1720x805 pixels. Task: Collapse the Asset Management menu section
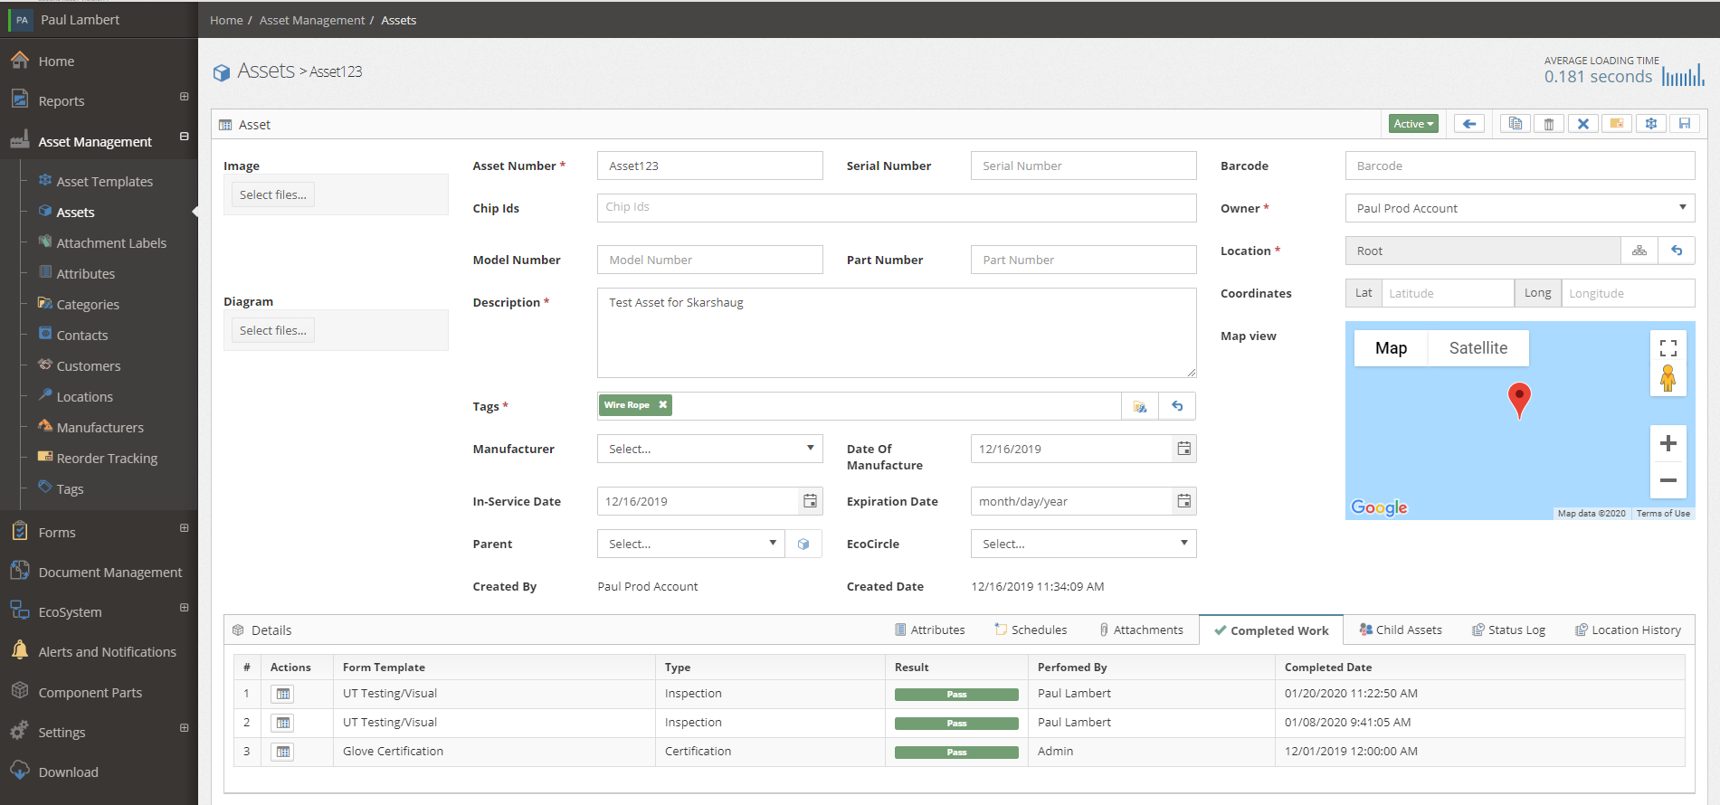pos(184,137)
